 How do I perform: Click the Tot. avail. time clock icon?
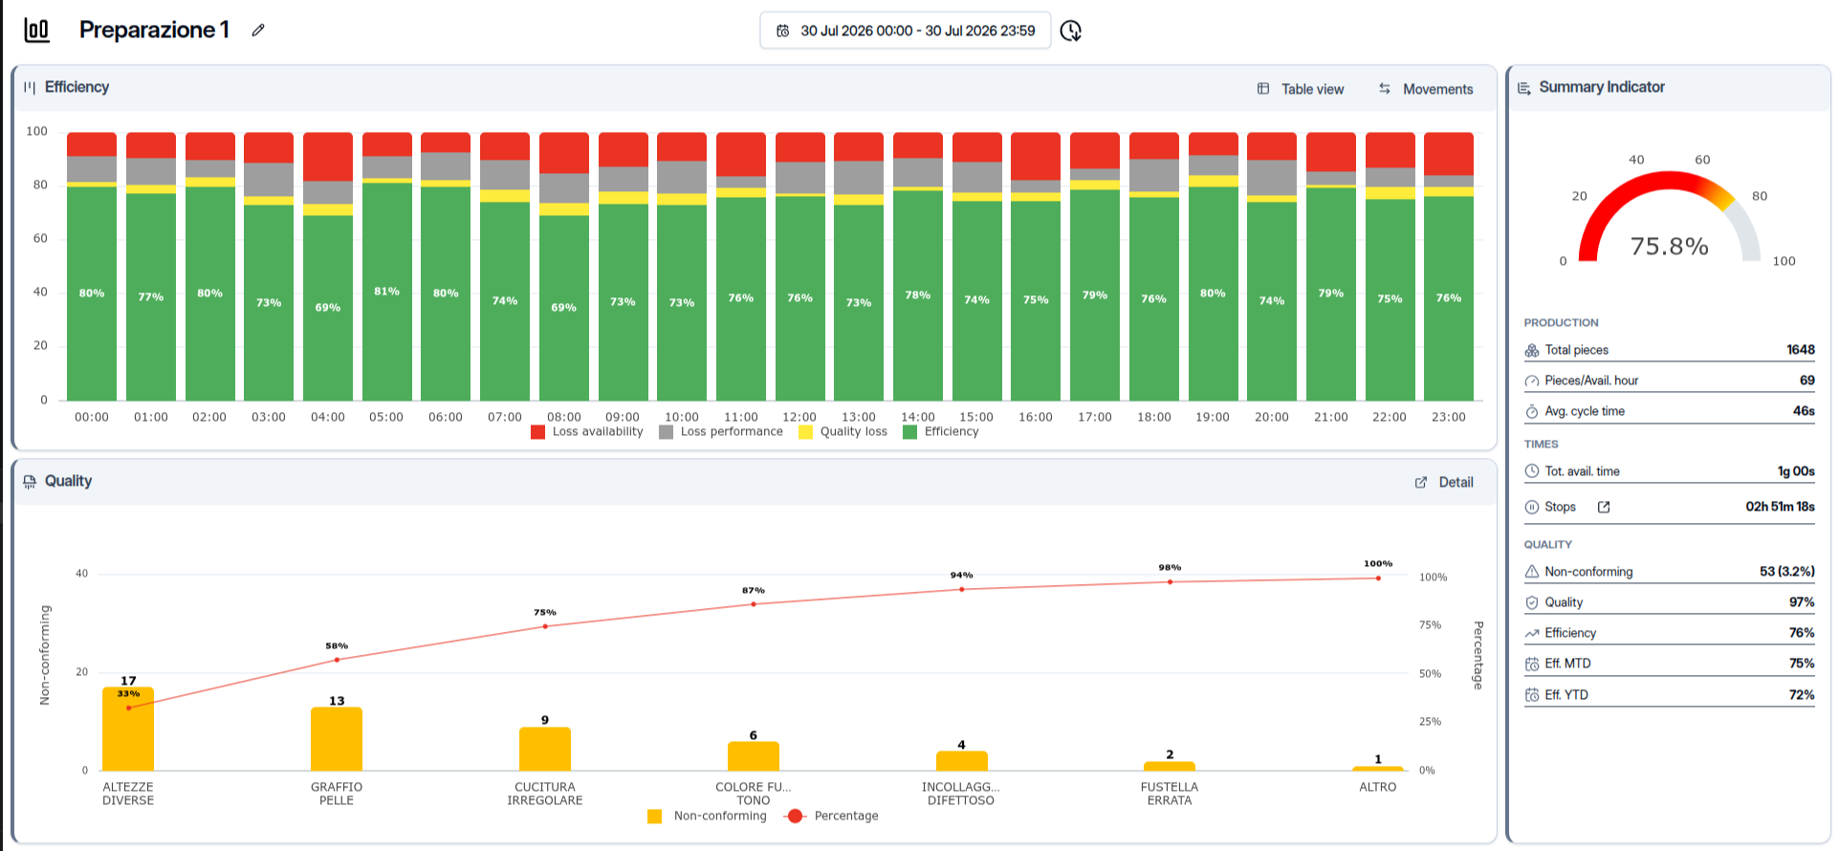[x=1532, y=471]
